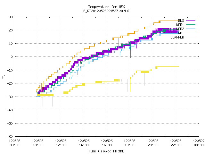This screenshot has height=154, width=205.
Task: Click the x-axis tick label 120526 22:00
Action: tap(176, 143)
